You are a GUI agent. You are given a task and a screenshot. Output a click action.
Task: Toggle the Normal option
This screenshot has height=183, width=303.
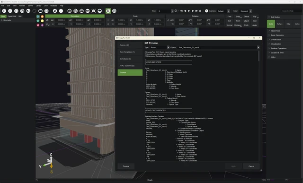[x=229, y=25]
